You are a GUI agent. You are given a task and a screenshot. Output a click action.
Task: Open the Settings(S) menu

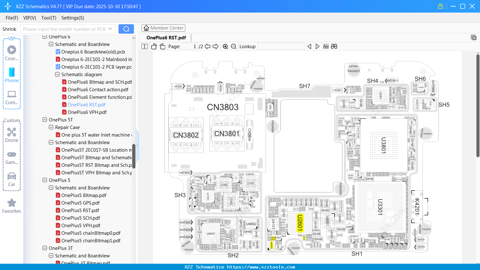[73, 18]
